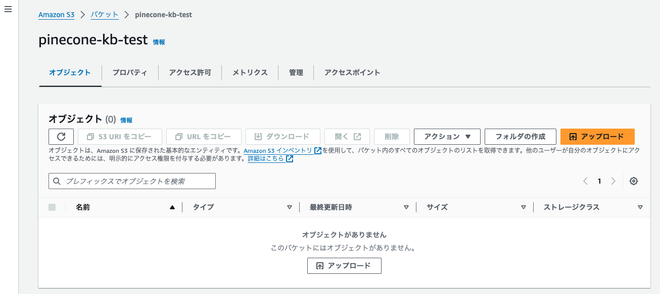Sort by 名前 ascending arrow
This screenshot has width=660, height=294.
(x=172, y=207)
